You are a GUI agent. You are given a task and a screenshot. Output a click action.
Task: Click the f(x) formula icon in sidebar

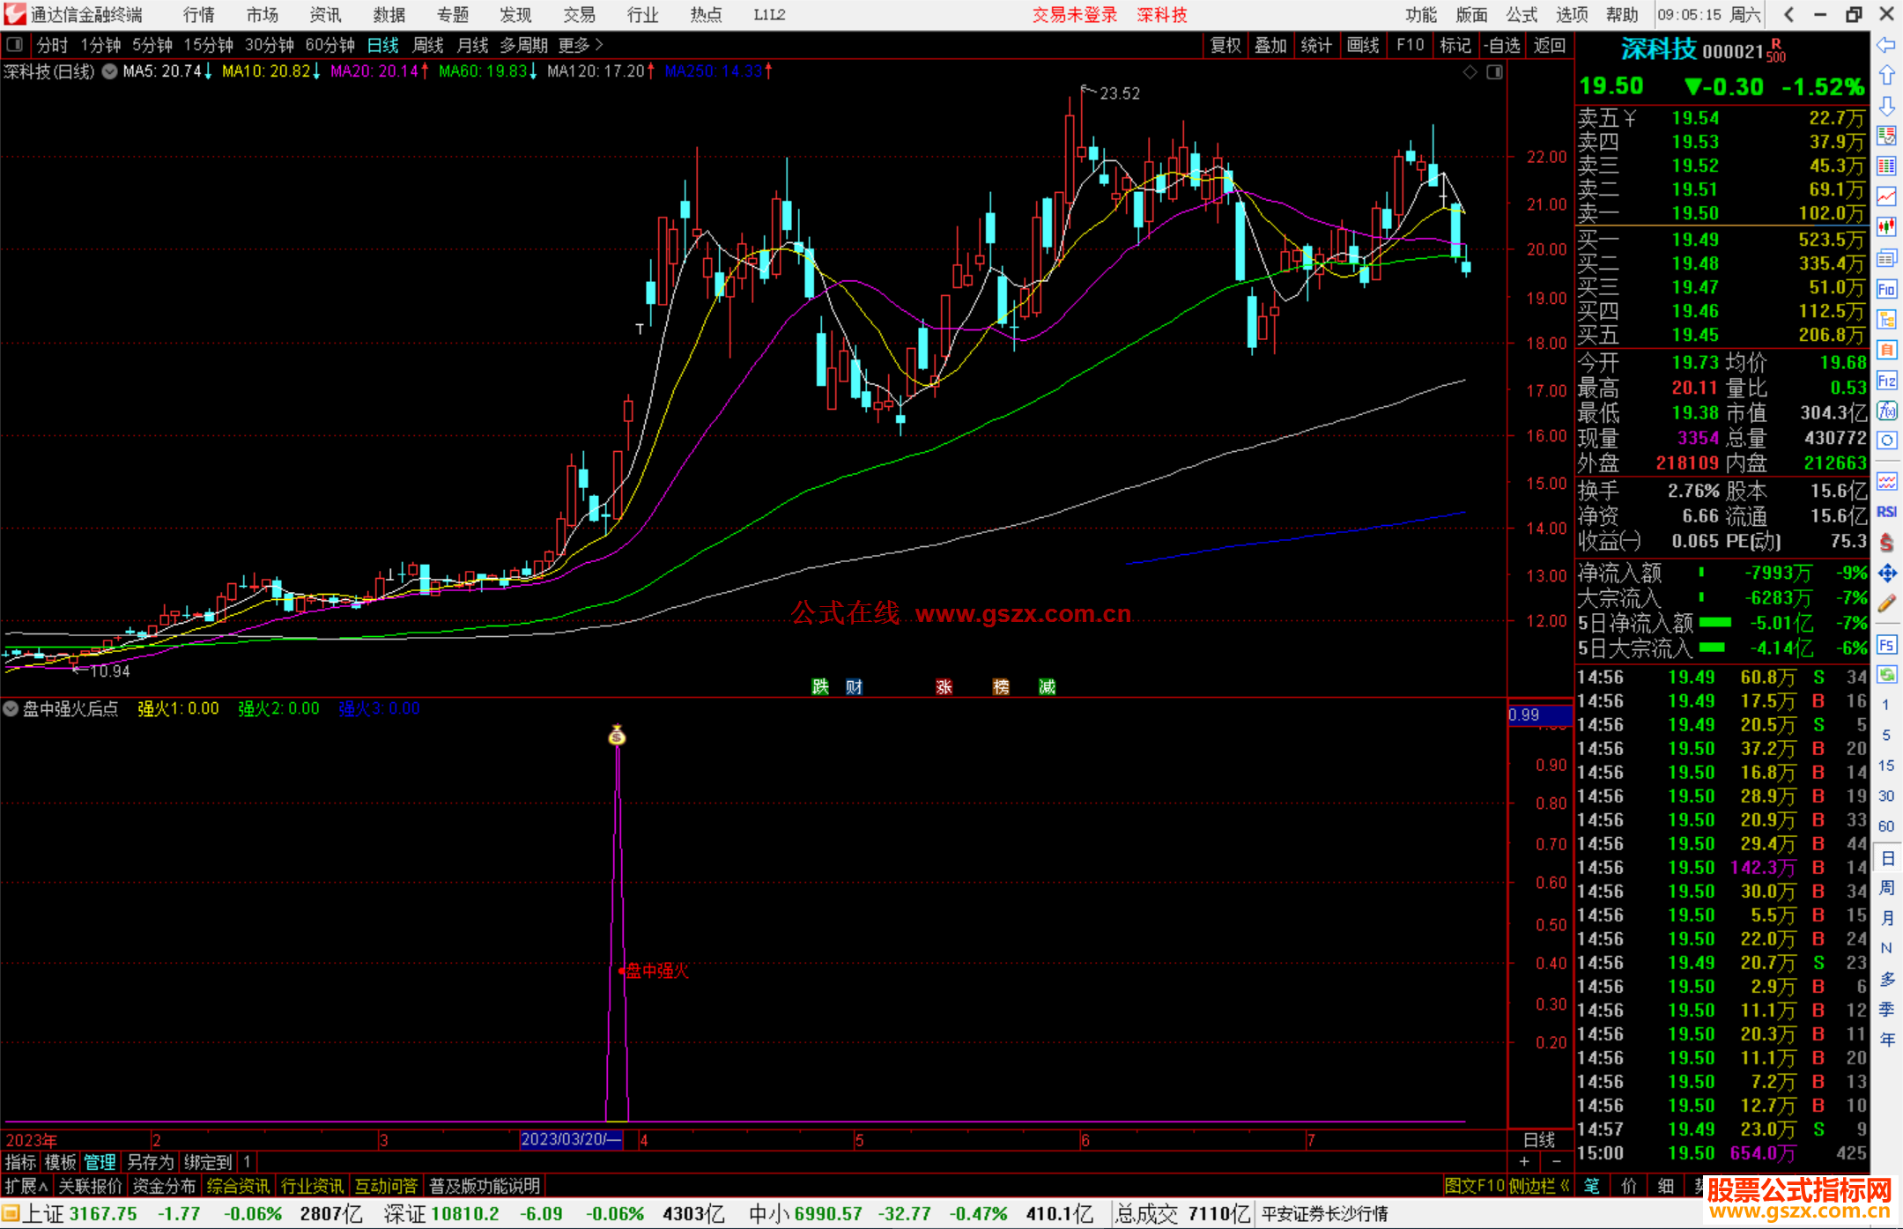pyautogui.click(x=1886, y=411)
